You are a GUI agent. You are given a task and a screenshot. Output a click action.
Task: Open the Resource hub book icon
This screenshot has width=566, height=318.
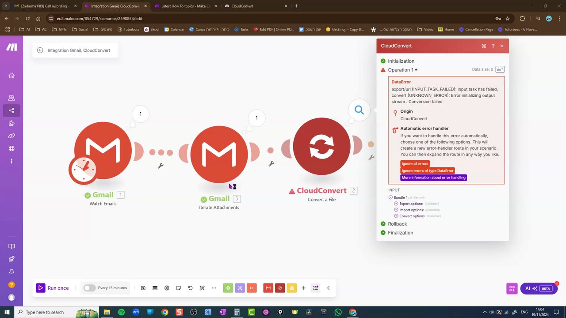click(11, 246)
